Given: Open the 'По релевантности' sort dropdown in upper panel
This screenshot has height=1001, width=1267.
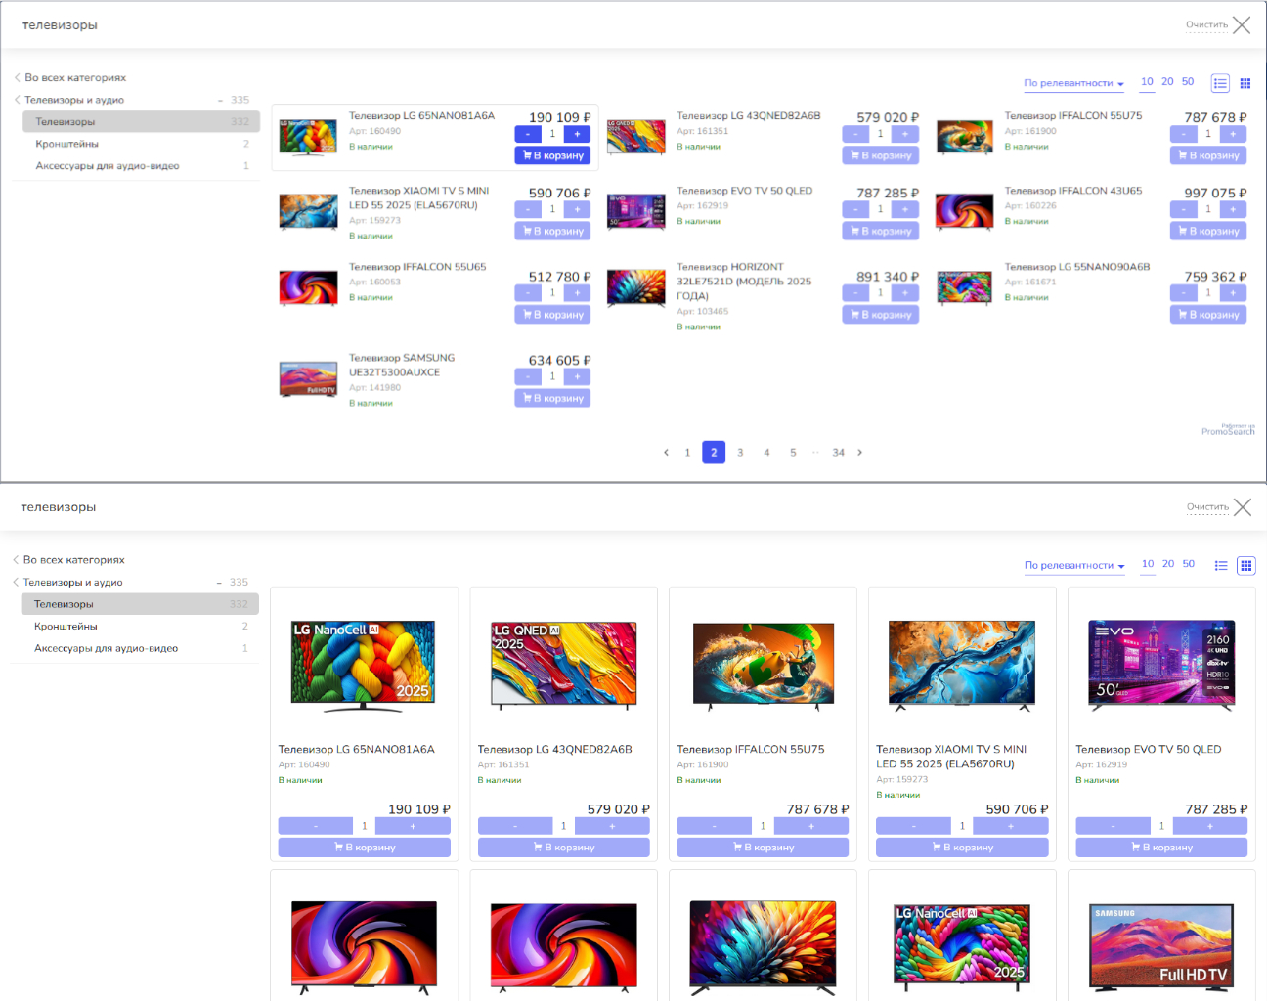Looking at the screenshot, I should (x=1072, y=83).
